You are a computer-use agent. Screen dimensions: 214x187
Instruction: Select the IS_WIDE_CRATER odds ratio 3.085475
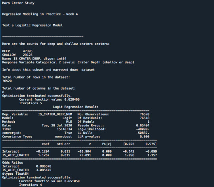(44, 170)
